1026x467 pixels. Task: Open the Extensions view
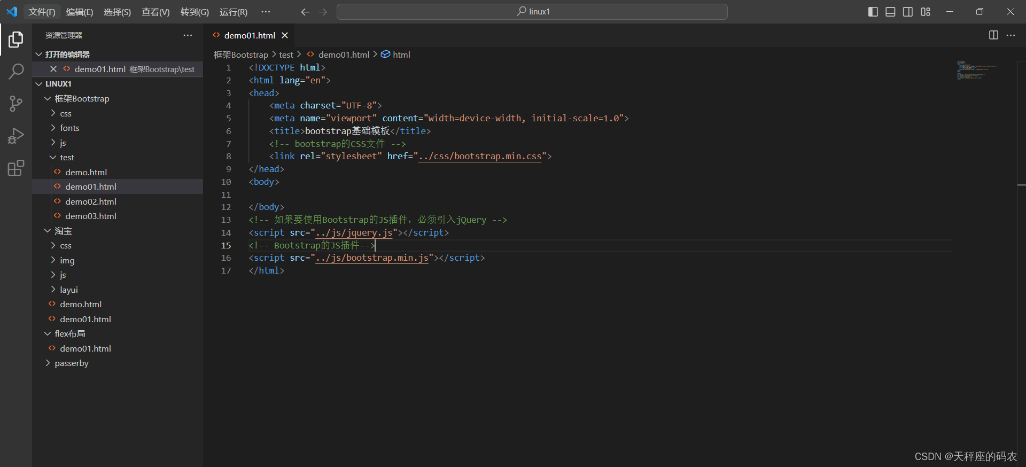point(16,168)
